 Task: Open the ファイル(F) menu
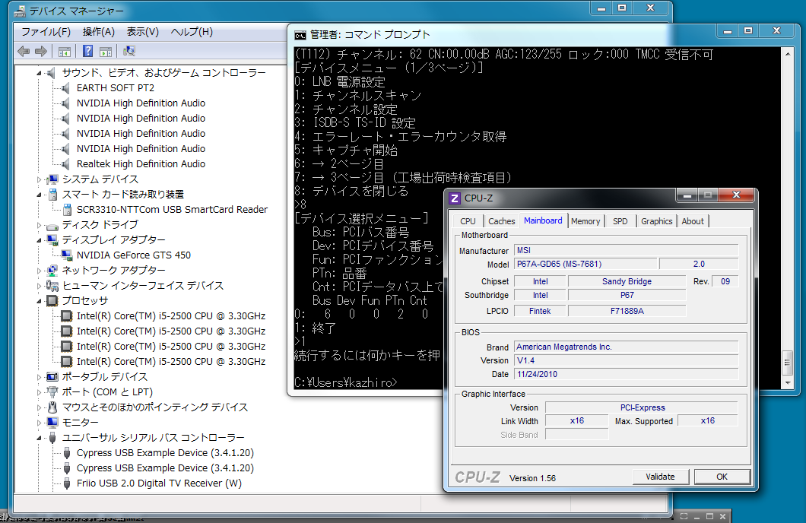(46, 32)
